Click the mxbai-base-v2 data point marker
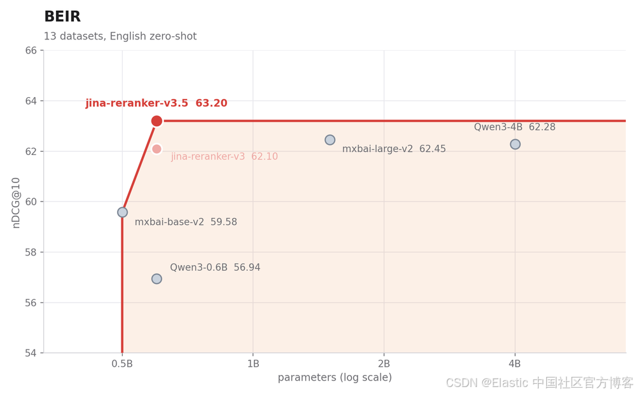Screen dimensions: 636x394 pos(123,212)
